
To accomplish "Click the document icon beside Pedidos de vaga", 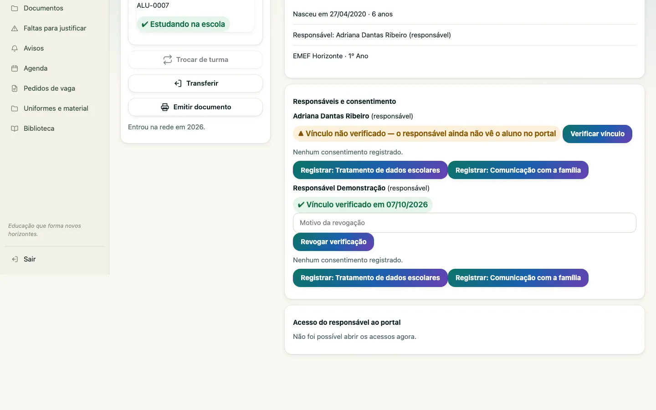I will tap(15, 88).
